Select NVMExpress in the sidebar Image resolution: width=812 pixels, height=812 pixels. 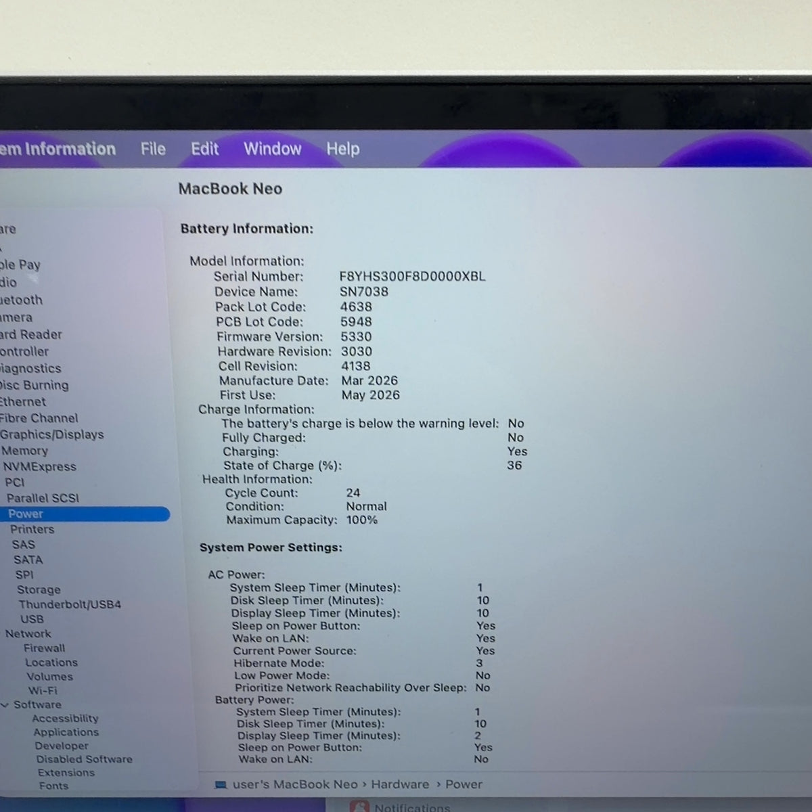pos(39,466)
